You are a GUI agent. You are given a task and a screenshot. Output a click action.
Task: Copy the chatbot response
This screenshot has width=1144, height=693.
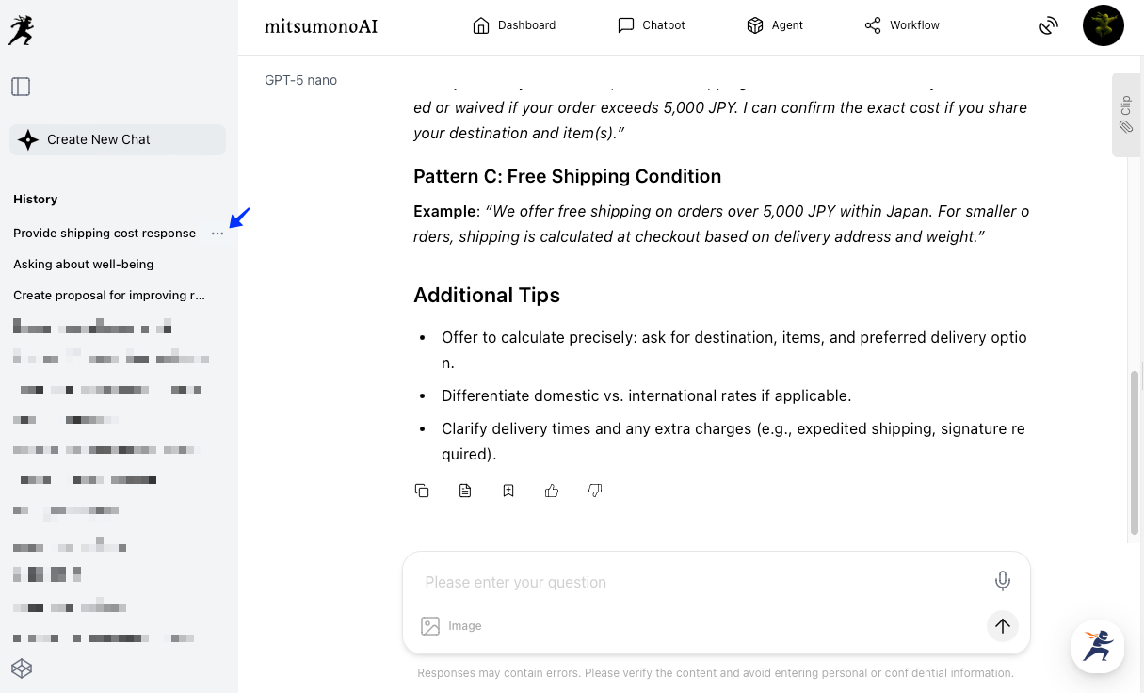tap(422, 491)
